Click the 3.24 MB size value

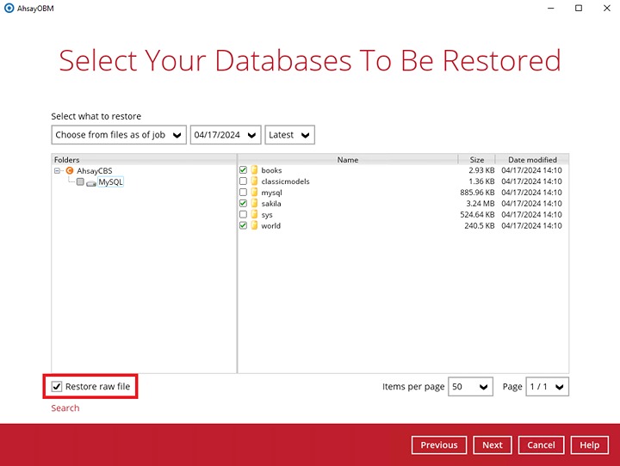pos(480,204)
